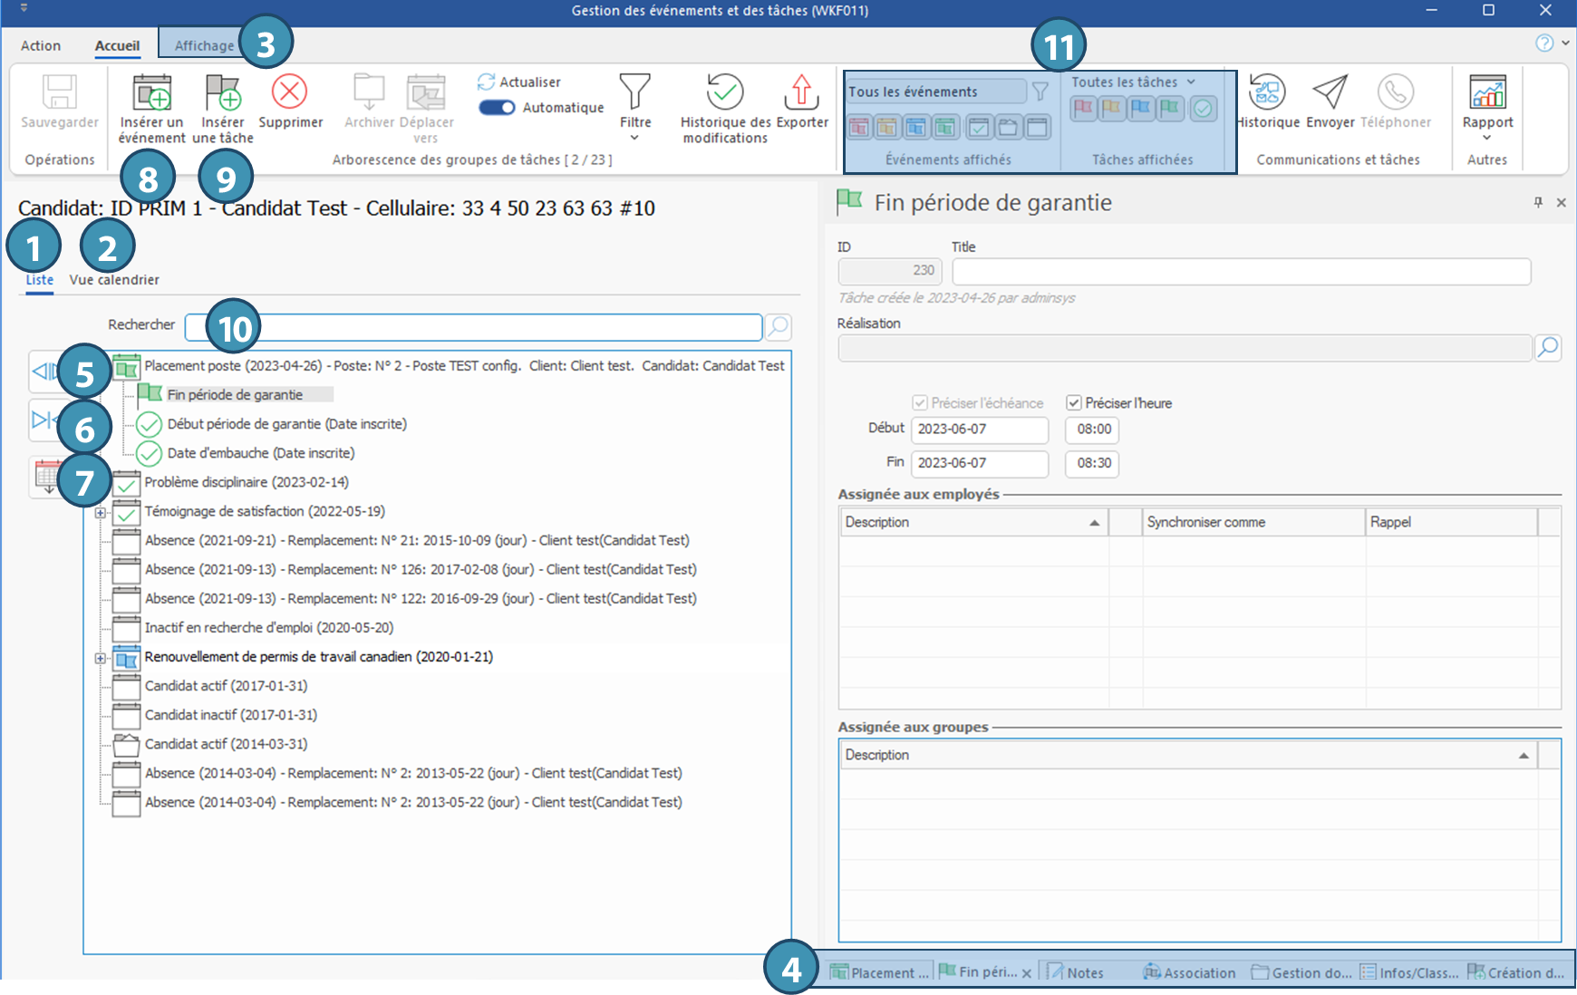1577x995 pixels.
Task: Click the Insérer un événement icon
Action: pyautogui.click(x=151, y=93)
